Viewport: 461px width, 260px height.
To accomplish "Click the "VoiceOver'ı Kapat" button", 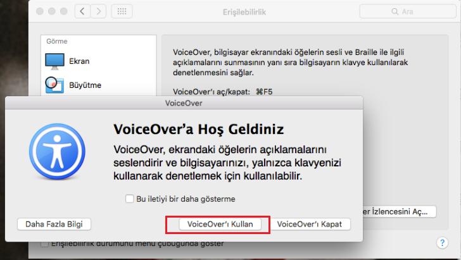I will pyautogui.click(x=310, y=224).
